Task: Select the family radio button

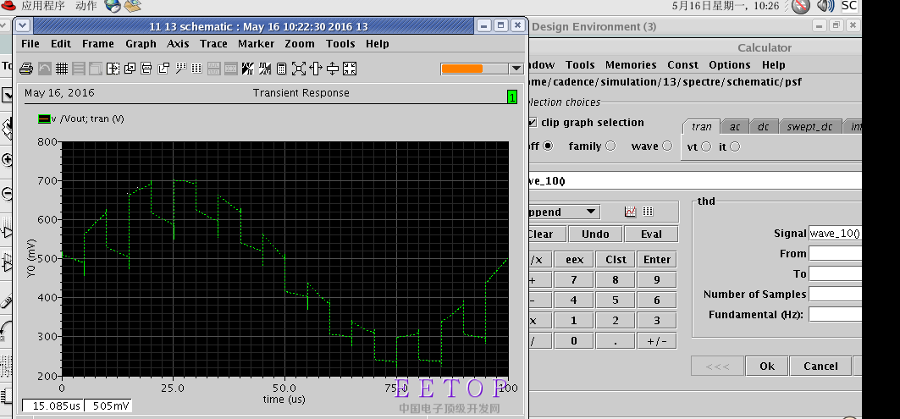Action: (609, 146)
